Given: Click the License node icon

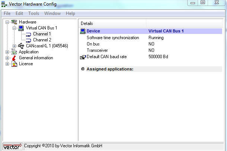Looking at the screenshot, I should point(15,64).
